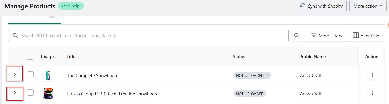Image resolution: width=389 pixels, height=104 pixels.
Task: Click the More Filters lines icon
Action: (x=314, y=35)
